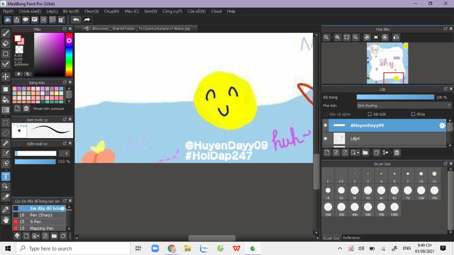The width and height of the screenshot is (454, 255).
Task: Select the Move tool
Action: point(5,77)
